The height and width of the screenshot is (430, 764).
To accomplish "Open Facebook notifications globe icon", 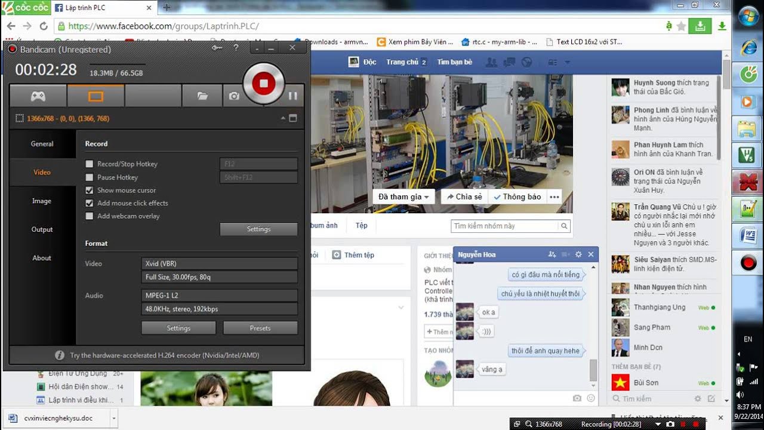I will 526,62.
